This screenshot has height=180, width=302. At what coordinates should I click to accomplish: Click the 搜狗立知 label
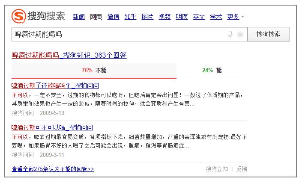point(217,169)
